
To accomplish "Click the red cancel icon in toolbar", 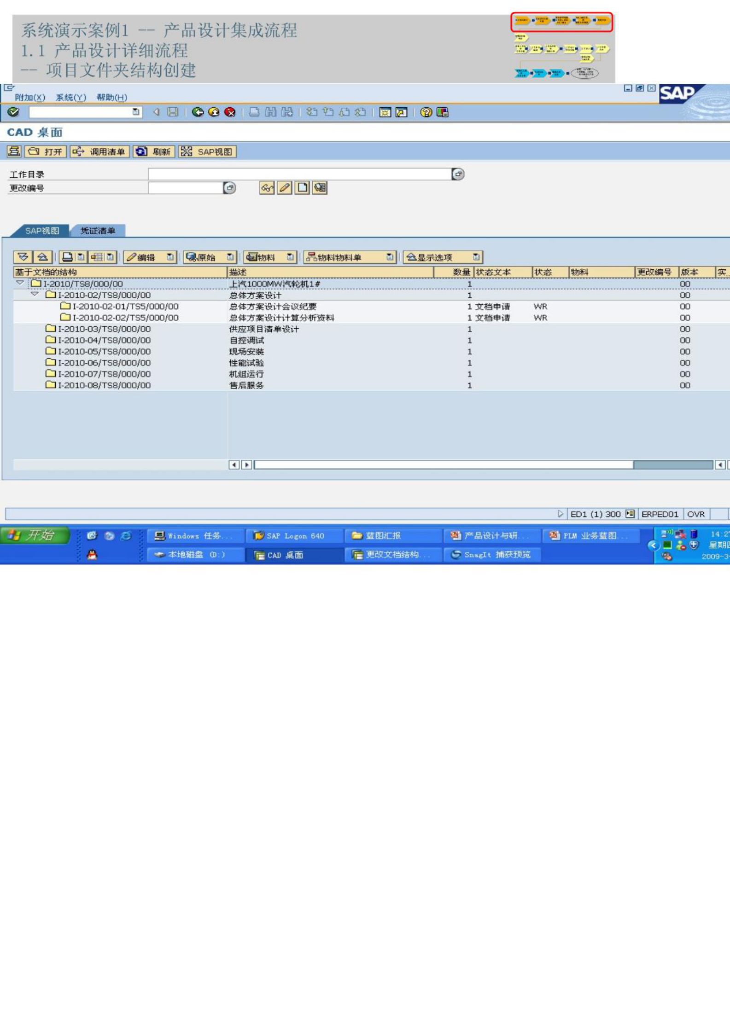I will coord(230,112).
